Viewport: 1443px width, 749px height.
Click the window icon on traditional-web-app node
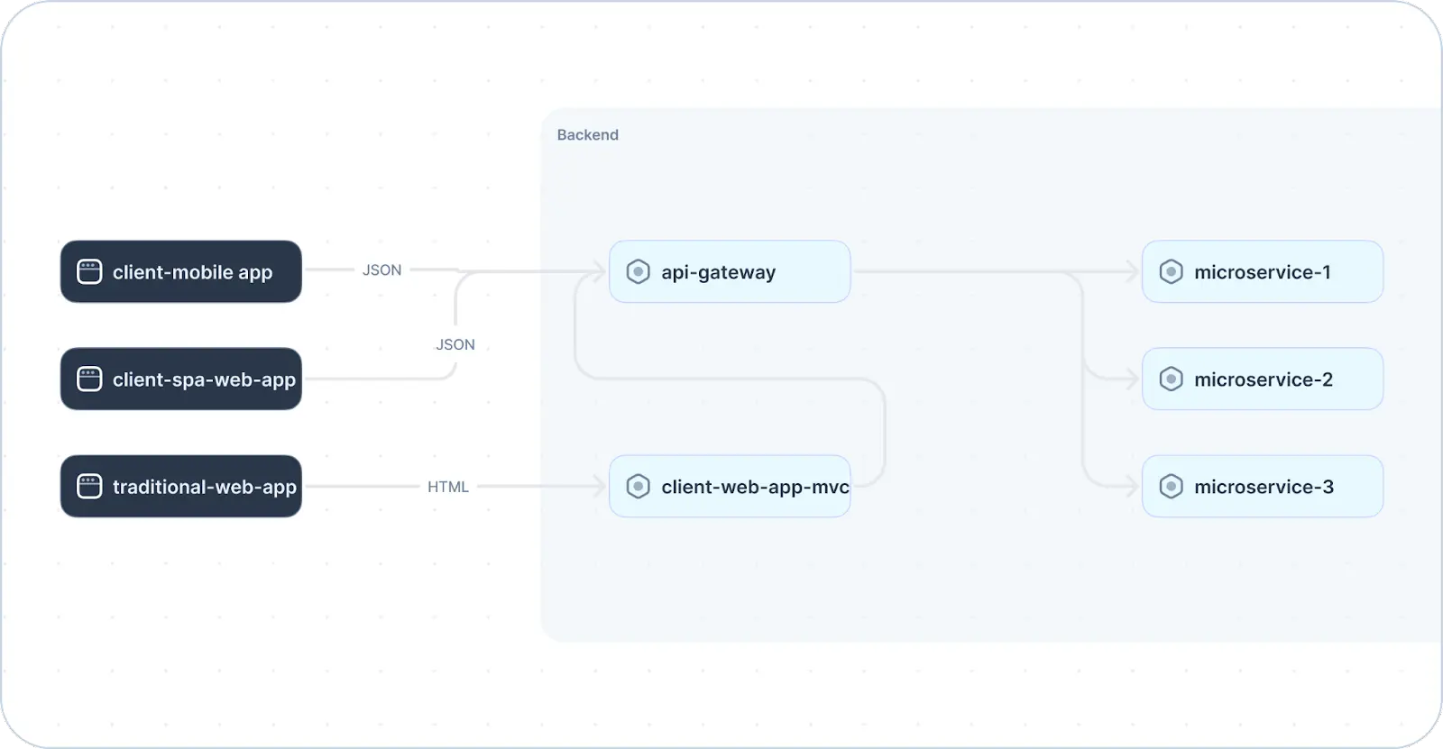[89, 487]
